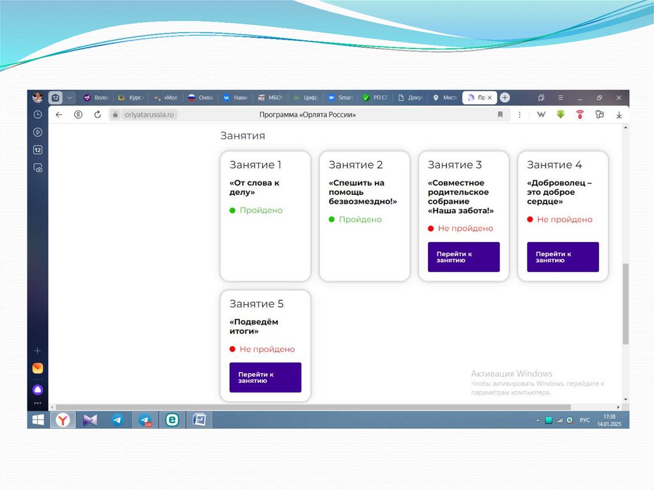Click «Спешить на помощь безвозмездно!» text
Image resolution: width=654 pixels, height=490 pixels.
[x=363, y=192]
